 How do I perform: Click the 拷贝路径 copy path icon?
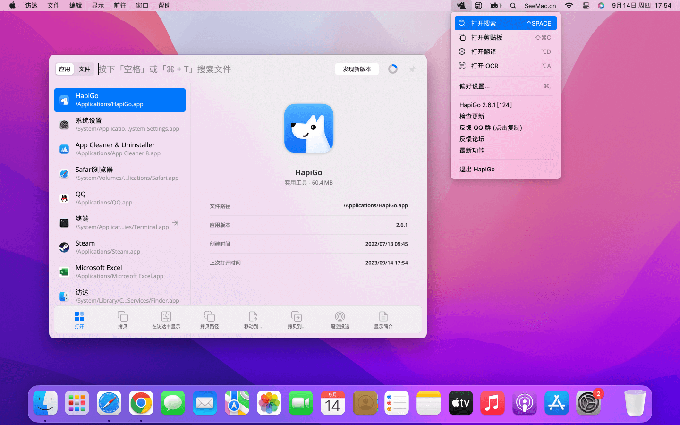209,317
